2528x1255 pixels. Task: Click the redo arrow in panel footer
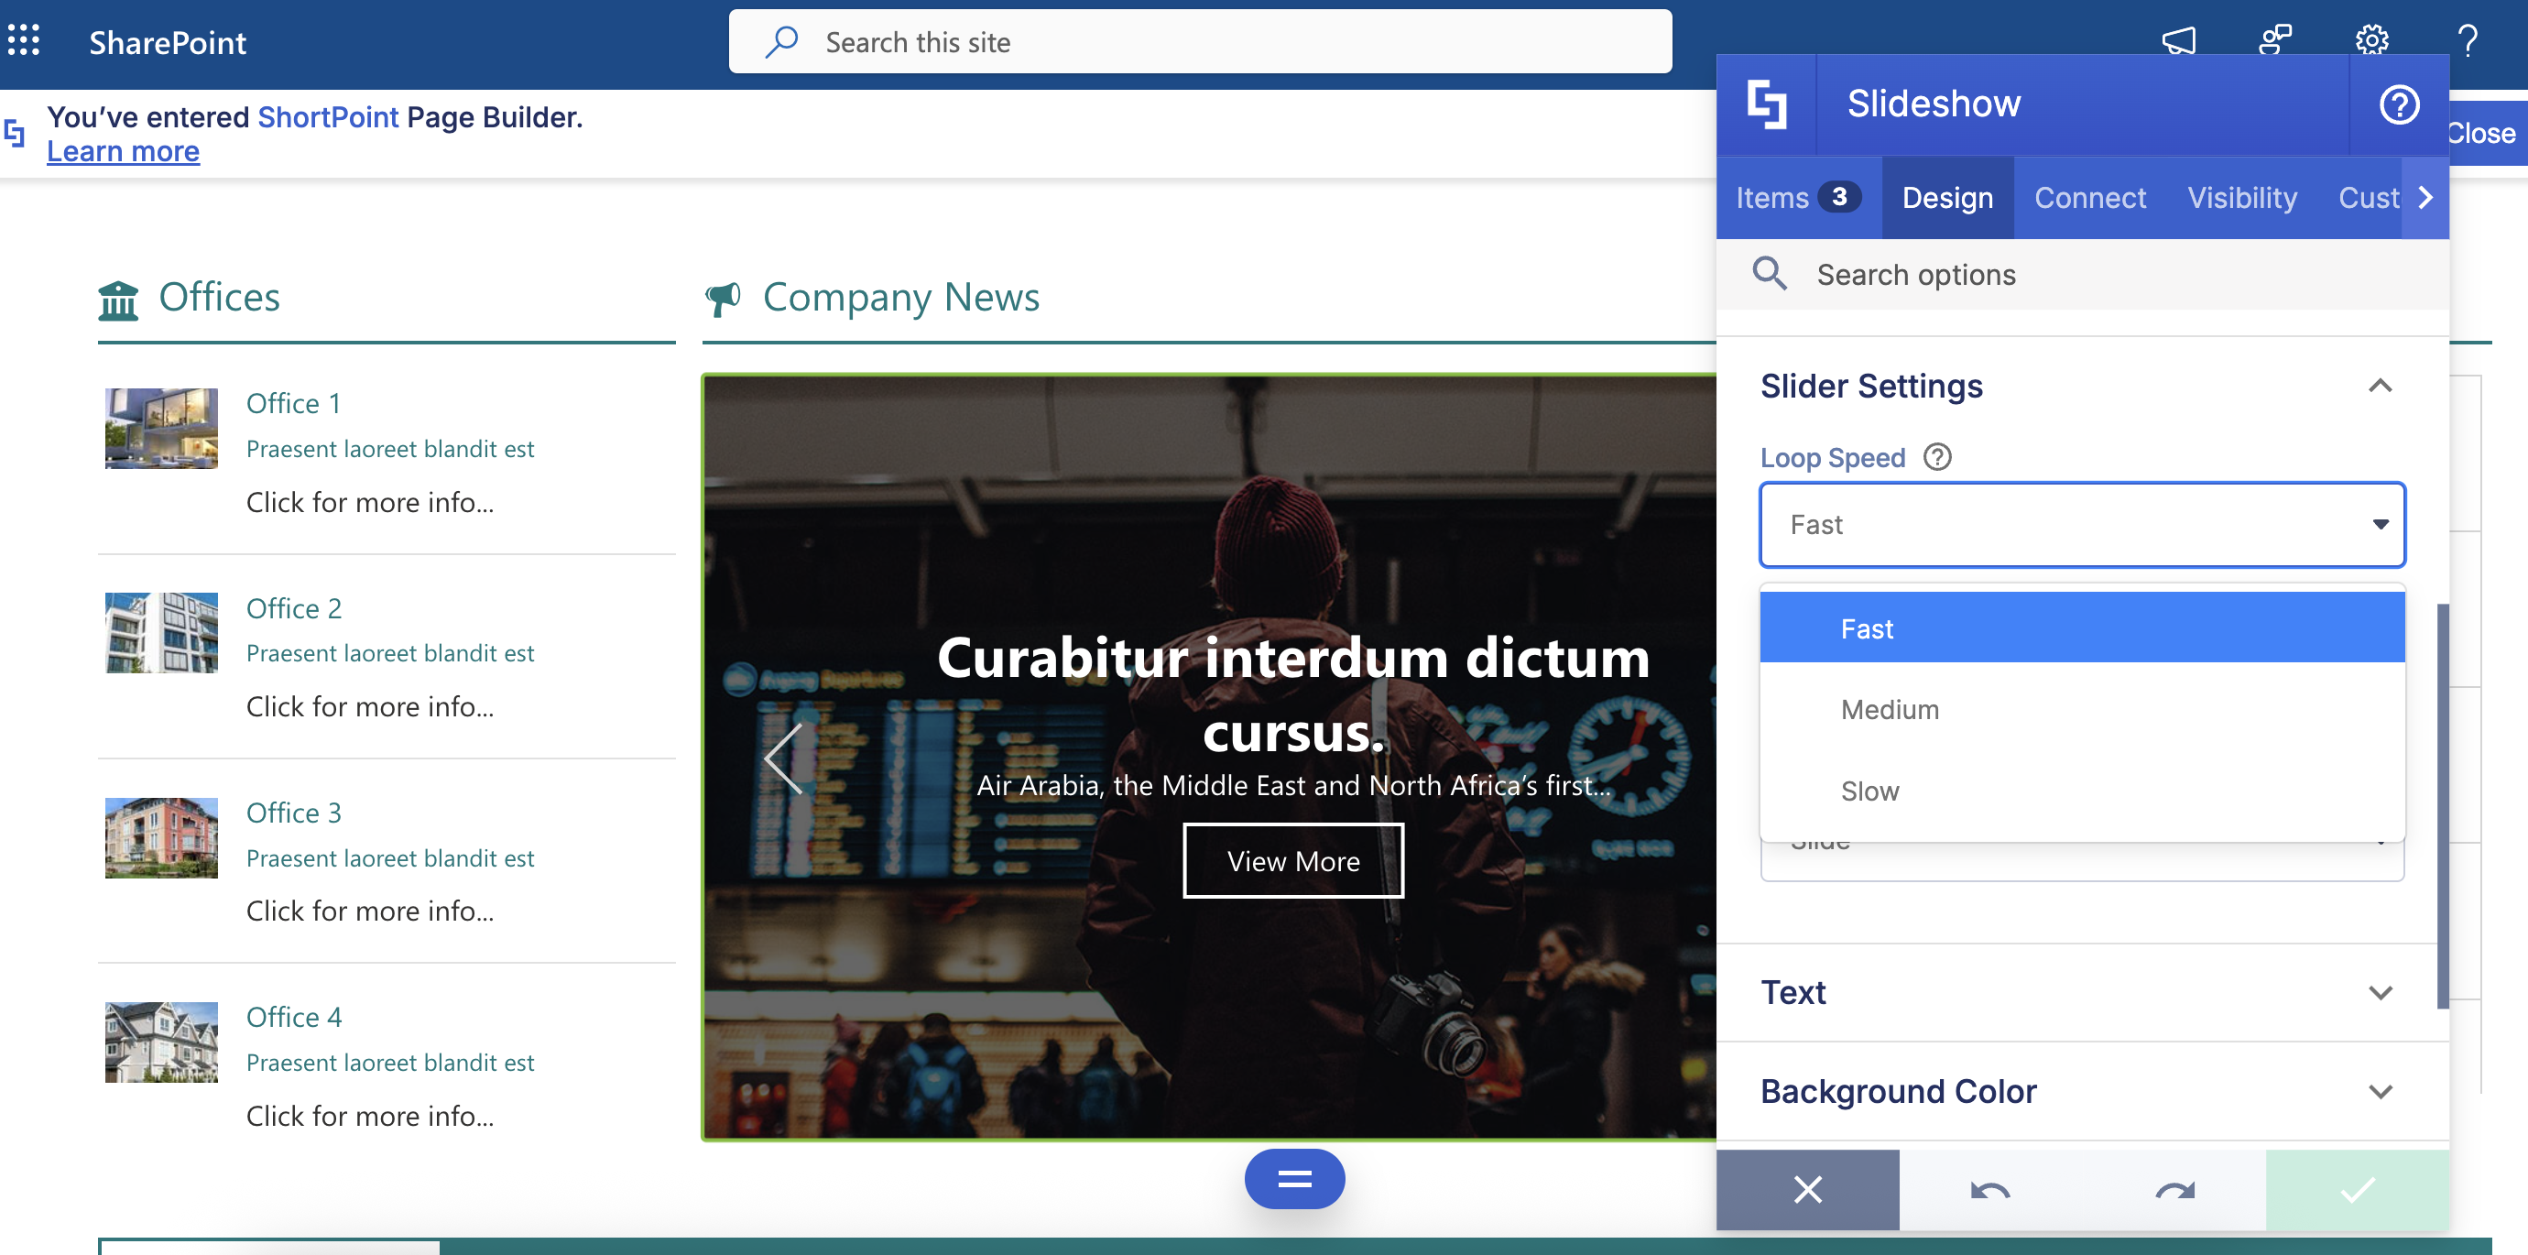2174,1190
